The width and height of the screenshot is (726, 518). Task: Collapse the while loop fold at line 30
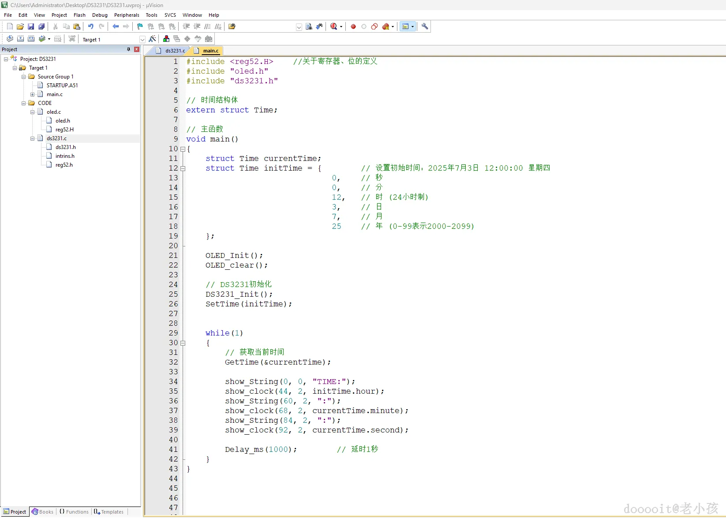(183, 343)
